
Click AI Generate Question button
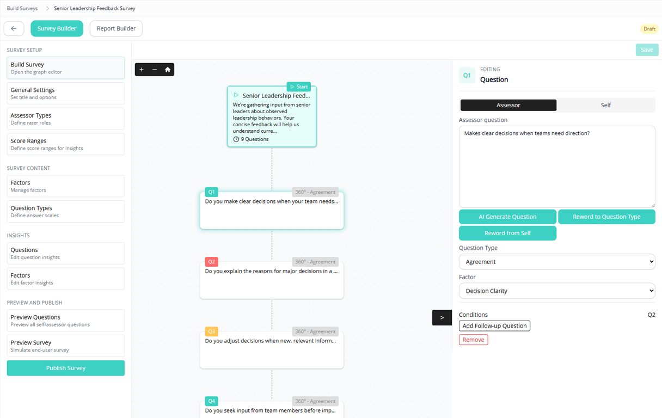507,217
